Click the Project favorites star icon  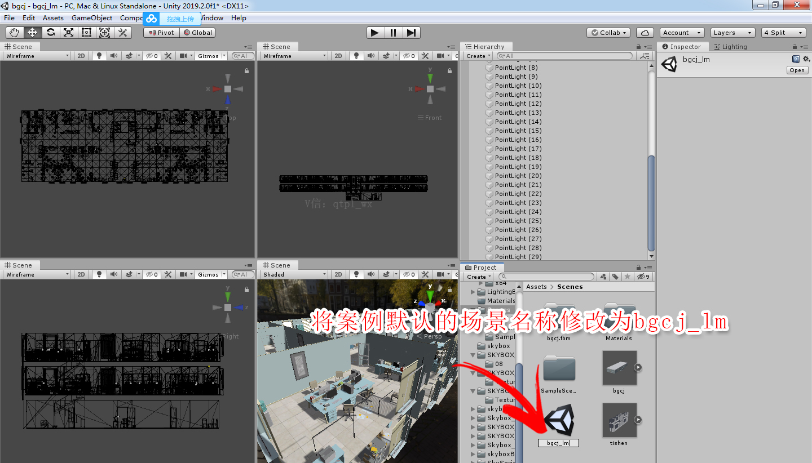(627, 277)
